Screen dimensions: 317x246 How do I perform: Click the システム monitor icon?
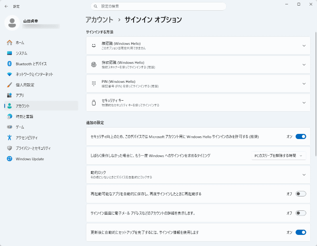point(10,53)
